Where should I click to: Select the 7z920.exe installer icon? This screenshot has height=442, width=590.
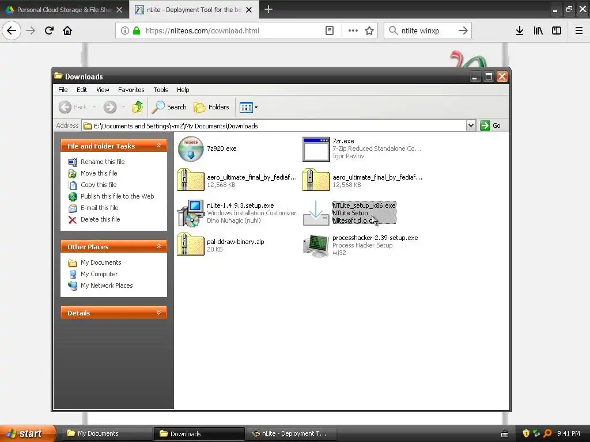pos(191,149)
